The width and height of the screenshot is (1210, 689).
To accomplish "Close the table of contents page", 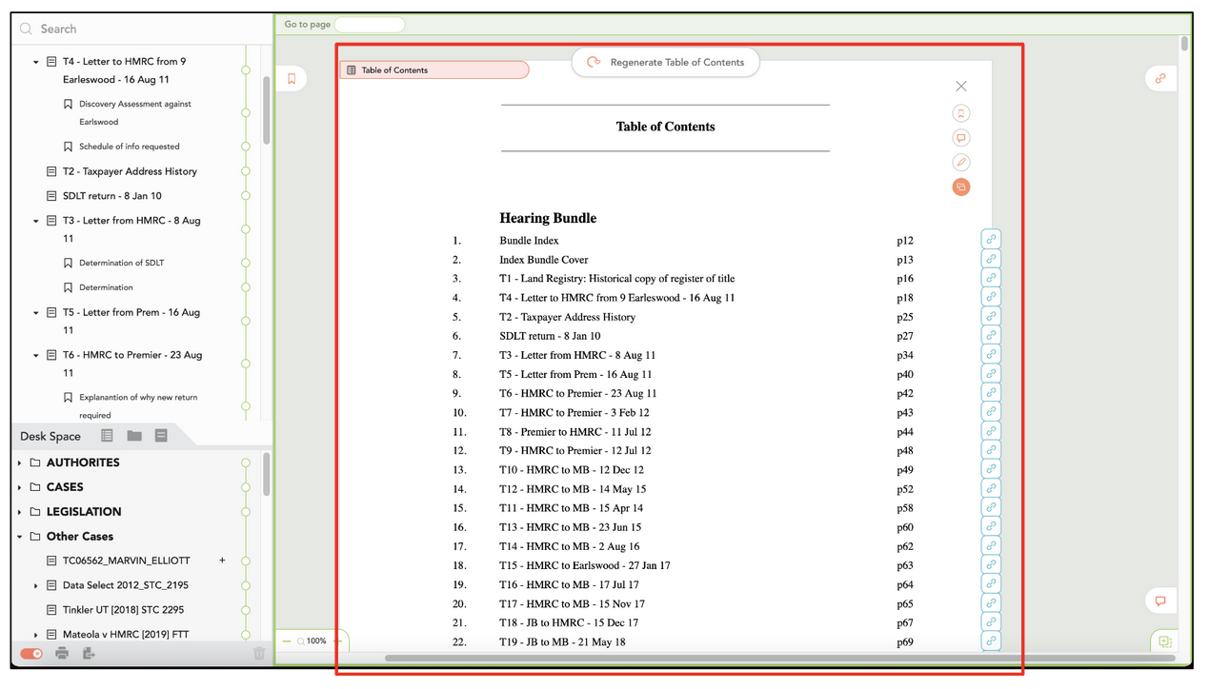I will coord(960,86).
